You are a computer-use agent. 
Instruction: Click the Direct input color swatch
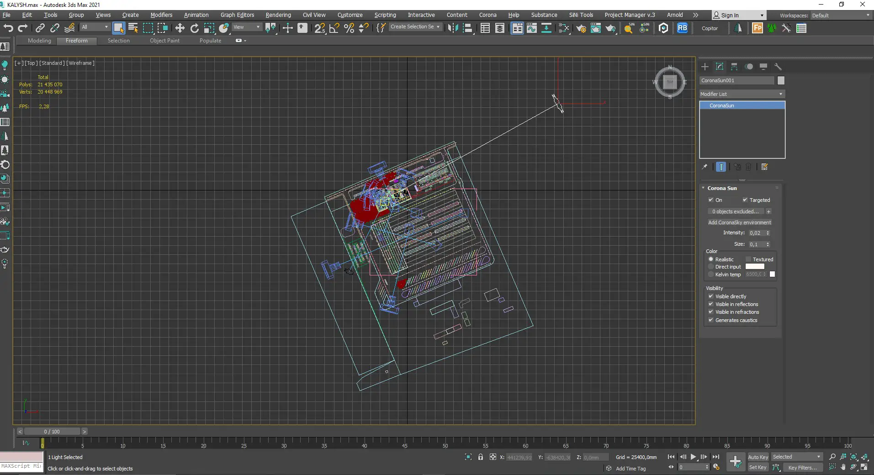click(x=754, y=267)
